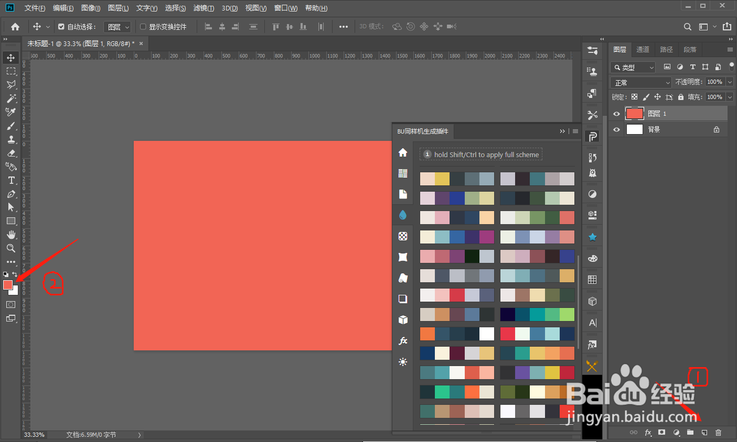Click zoom percentage field 33.33%
Screen dimensions: 737x442
35,435
